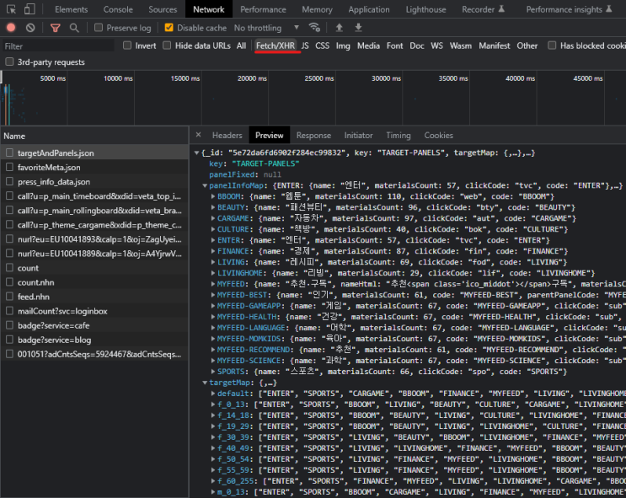Image resolution: width=626 pixels, height=498 pixels.
Task: Select favoriteMeta.json in request list
Action: [x=49, y=168]
